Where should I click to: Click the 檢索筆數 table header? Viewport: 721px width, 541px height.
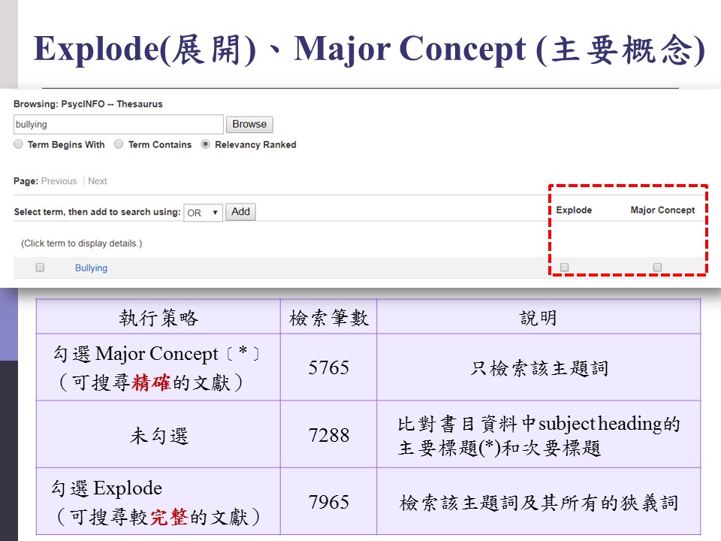(x=328, y=317)
